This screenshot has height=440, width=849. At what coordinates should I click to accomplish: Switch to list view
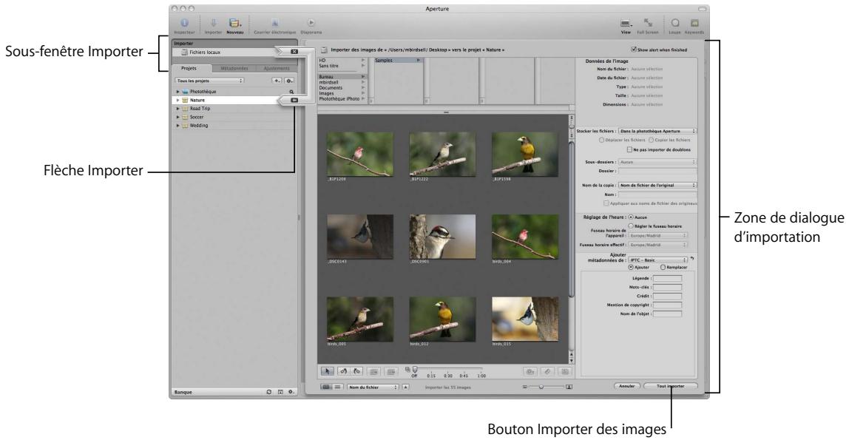338,387
